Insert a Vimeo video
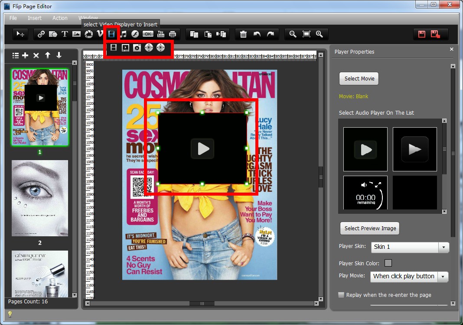463x325 pixels. pos(100,34)
